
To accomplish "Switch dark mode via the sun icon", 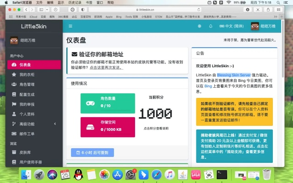I will [x=200, y=26].
